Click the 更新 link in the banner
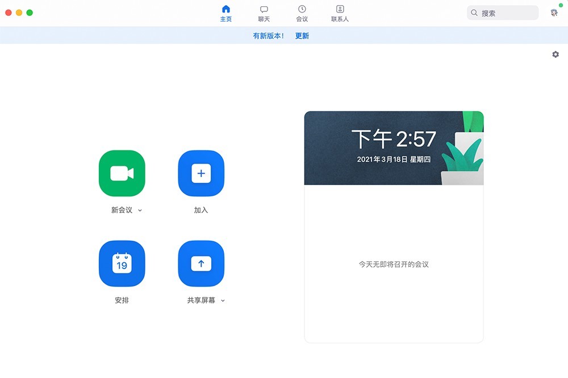The width and height of the screenshot is (568, 378). tap(302, 36)
